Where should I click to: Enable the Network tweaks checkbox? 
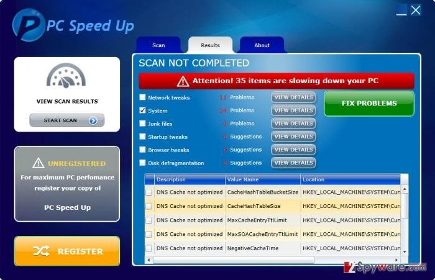pos(142,97)
